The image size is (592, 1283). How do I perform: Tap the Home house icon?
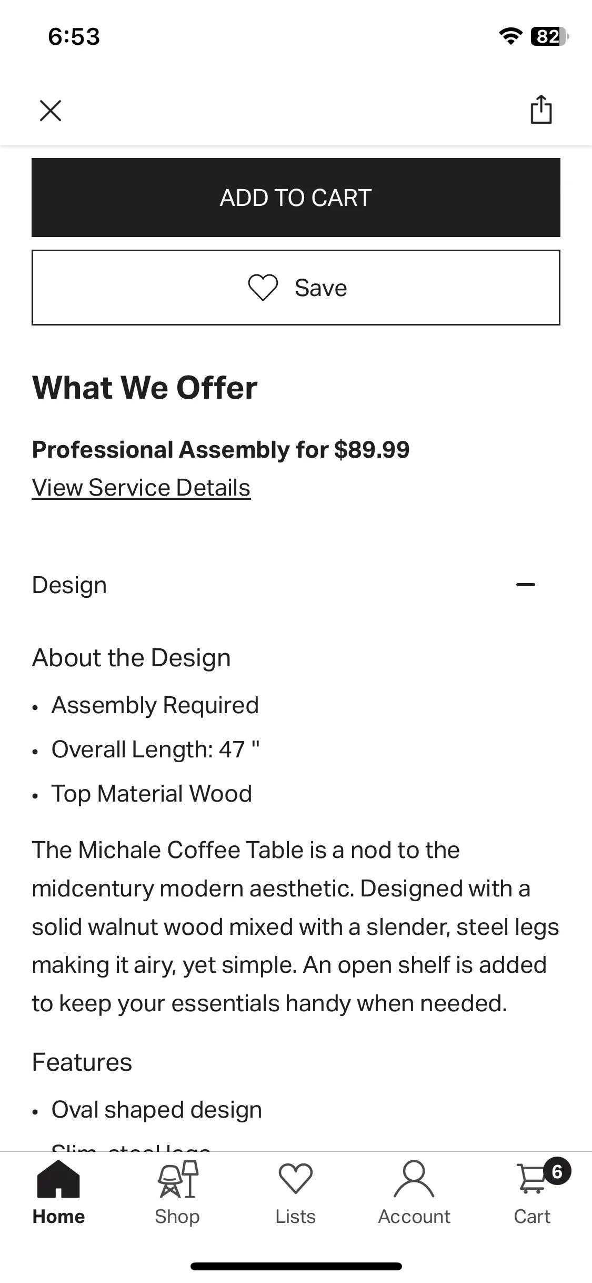58,1179
